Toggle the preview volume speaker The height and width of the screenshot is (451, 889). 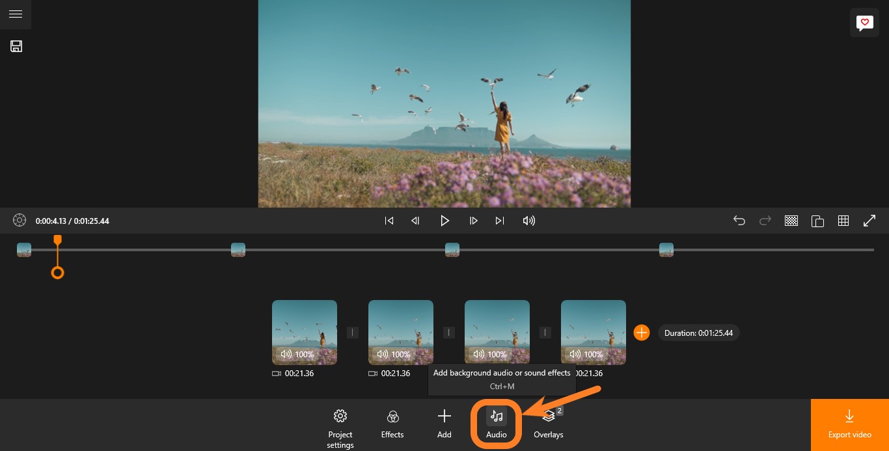(529, 221)
